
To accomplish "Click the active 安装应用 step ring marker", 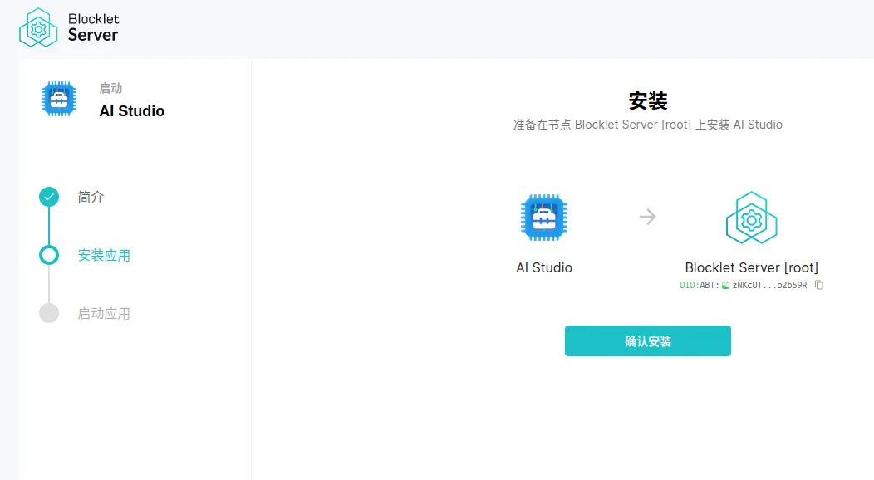I will pos(49,255).
